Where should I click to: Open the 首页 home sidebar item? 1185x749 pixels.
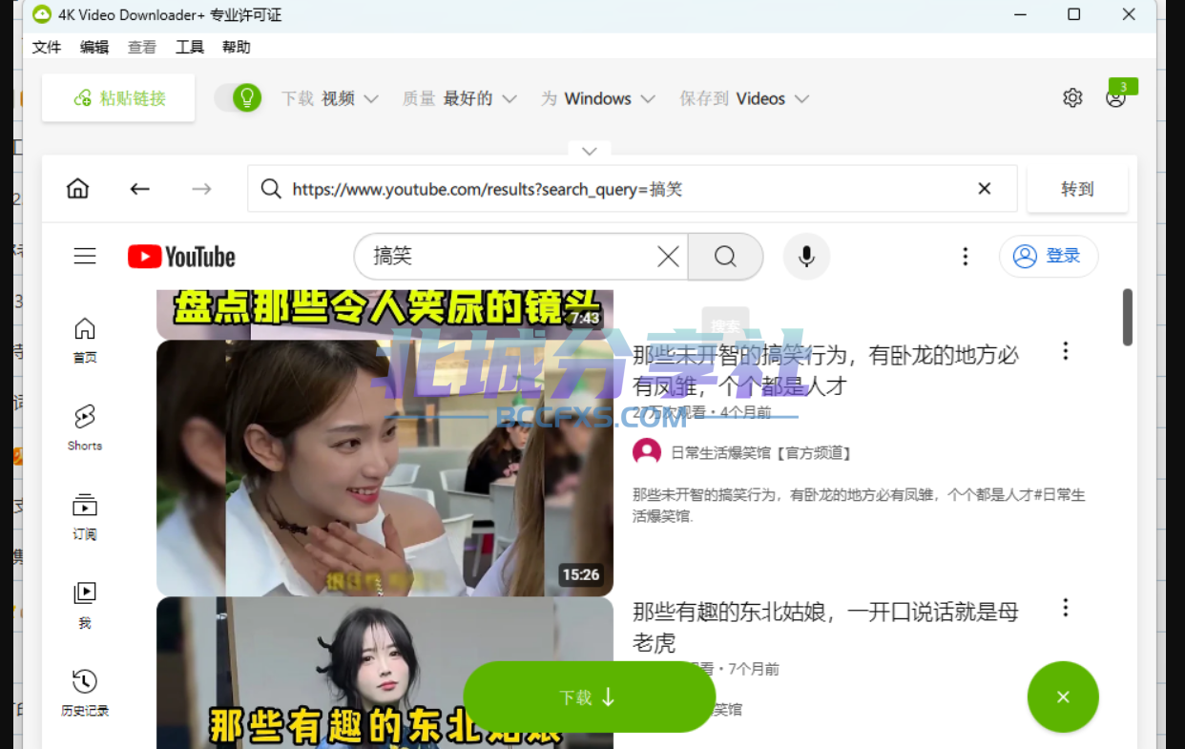pyautogui.click(x=85, y=341)
